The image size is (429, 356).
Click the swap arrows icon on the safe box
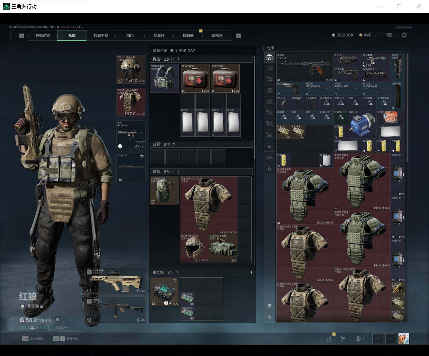[175, 280]
